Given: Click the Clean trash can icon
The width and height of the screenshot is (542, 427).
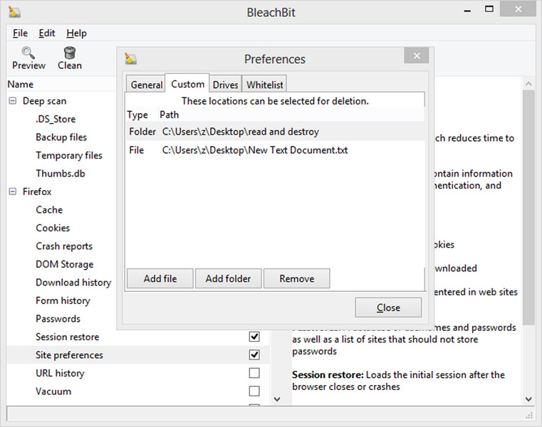Looking at the screenshot, I should [x=70, y=53].
